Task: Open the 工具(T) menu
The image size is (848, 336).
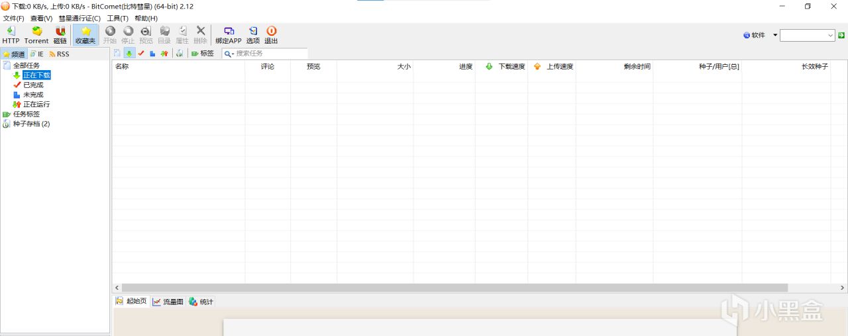Action: pos(118,19)
